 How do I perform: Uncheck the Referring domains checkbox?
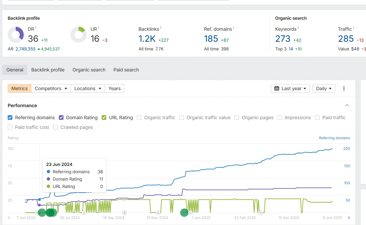point(10,118)
